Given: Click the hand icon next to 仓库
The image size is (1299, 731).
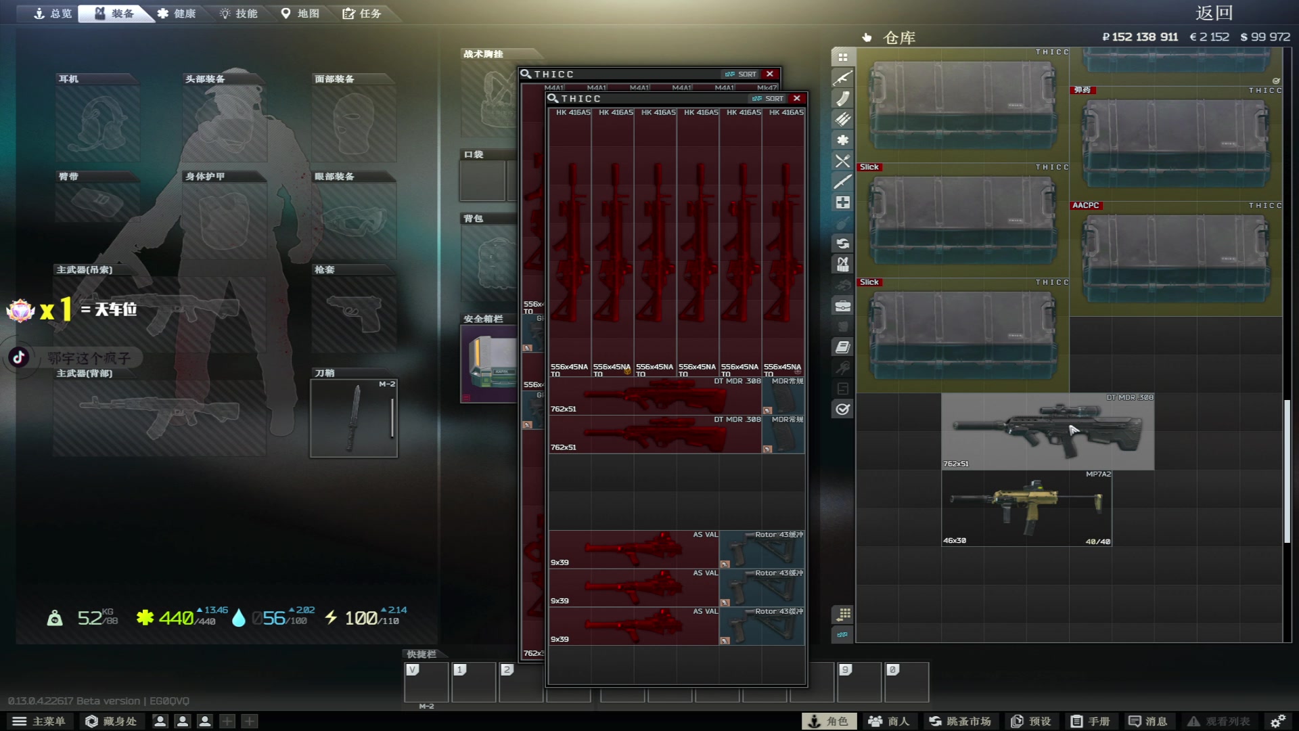Looking at the screenshot, I should click(x=867, y=38).
